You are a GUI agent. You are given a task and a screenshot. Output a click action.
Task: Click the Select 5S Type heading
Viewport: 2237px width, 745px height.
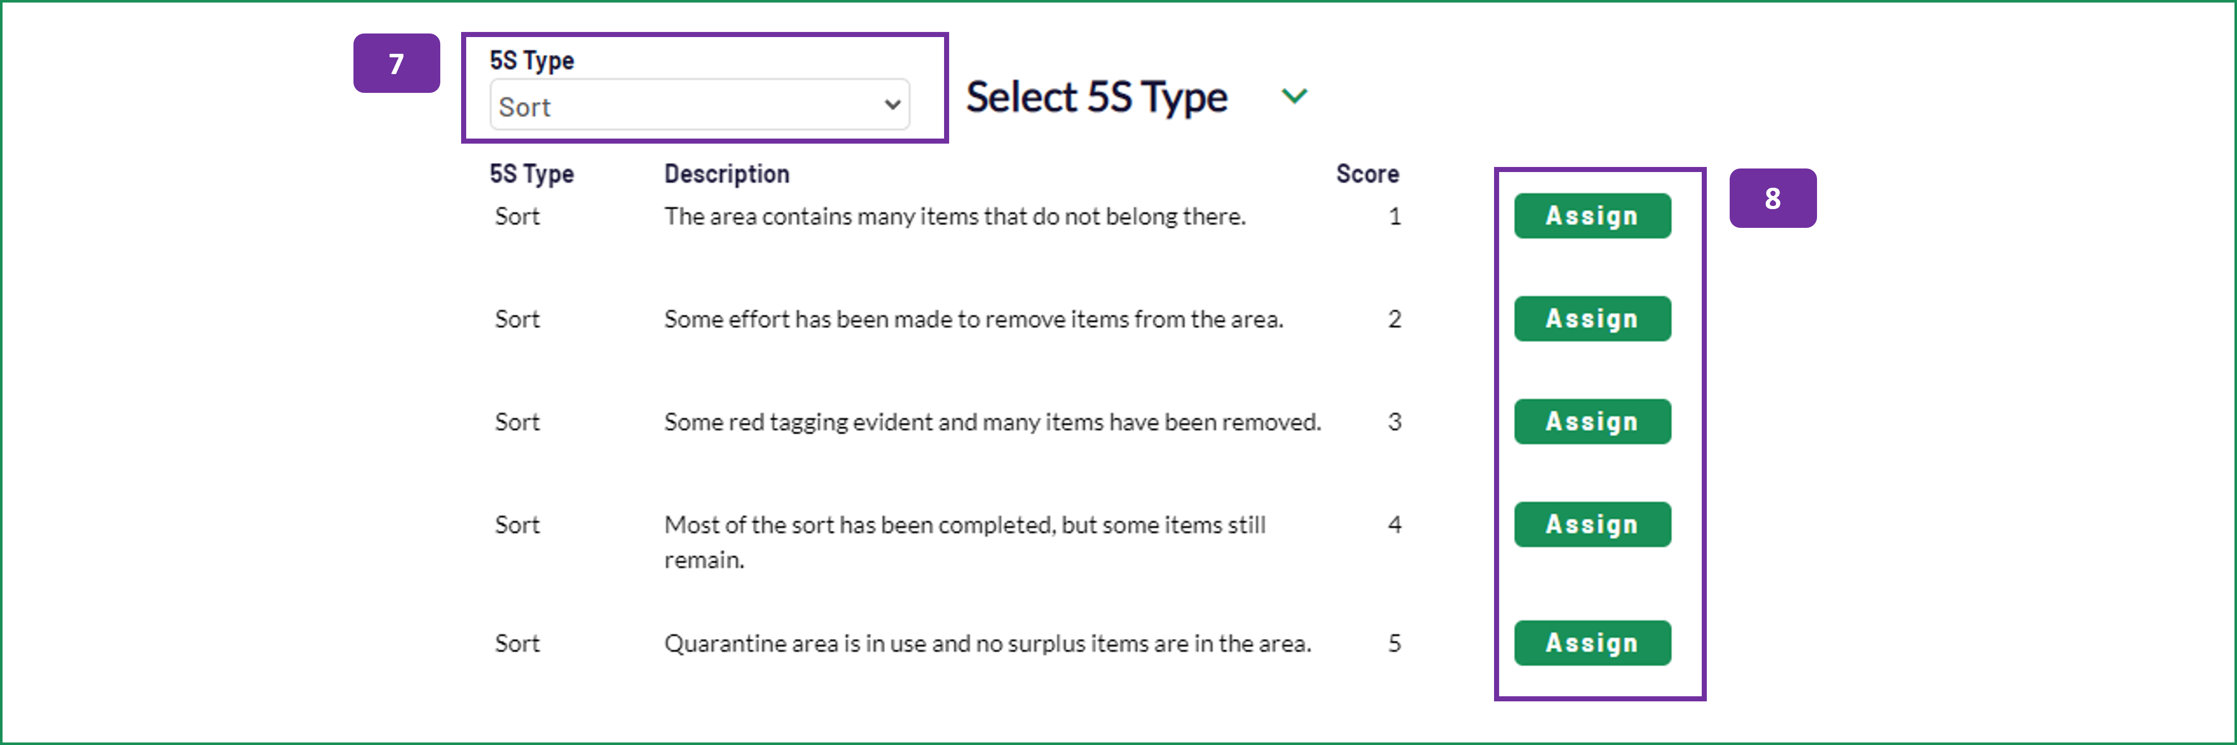click(1096, 96)
